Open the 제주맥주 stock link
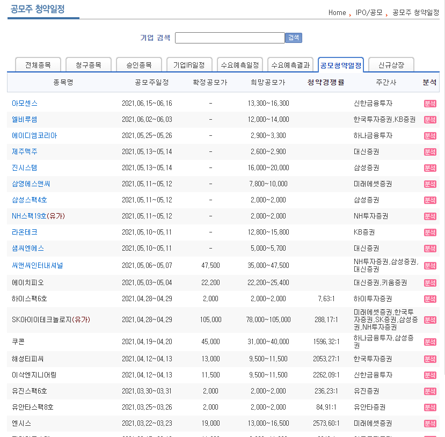The width and height of the screenshot is (445, 437). point(25,151)
